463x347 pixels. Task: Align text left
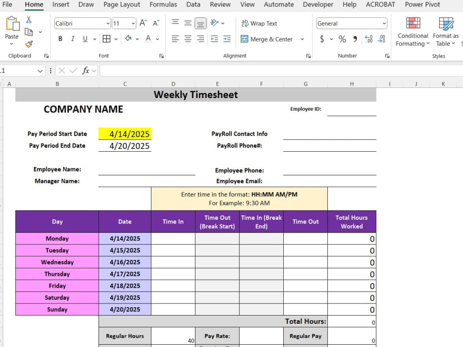[175, 39]
